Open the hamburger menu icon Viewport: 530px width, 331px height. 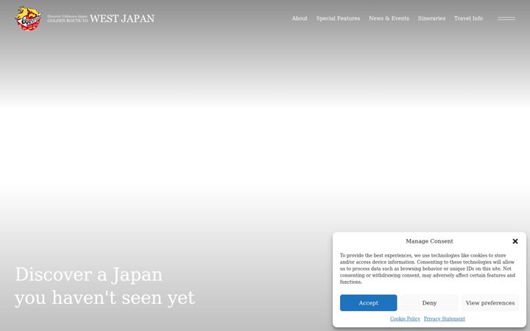click(x=506, y=18)
